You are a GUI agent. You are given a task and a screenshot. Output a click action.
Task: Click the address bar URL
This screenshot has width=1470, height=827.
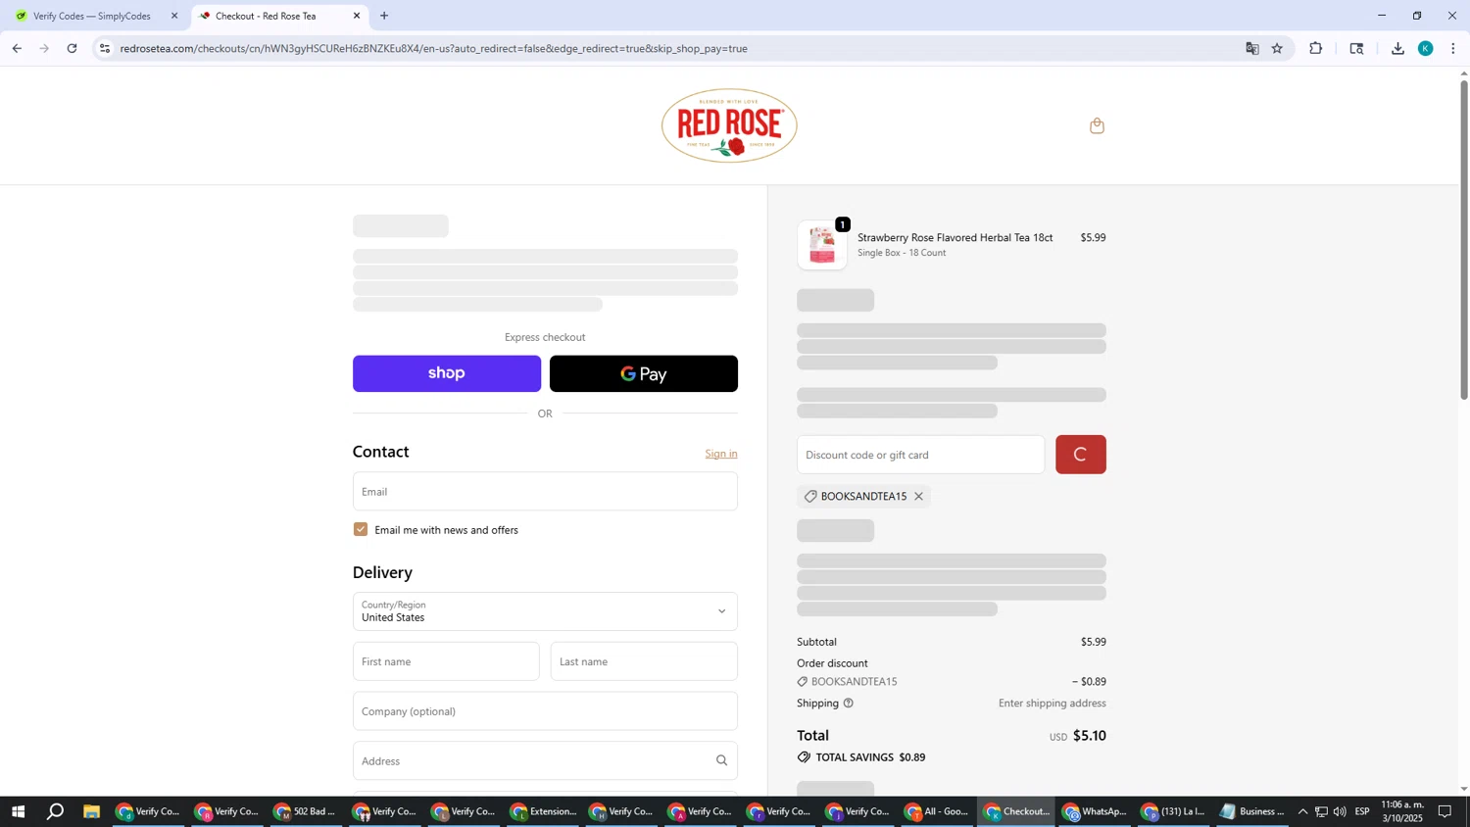pos(433,48)
